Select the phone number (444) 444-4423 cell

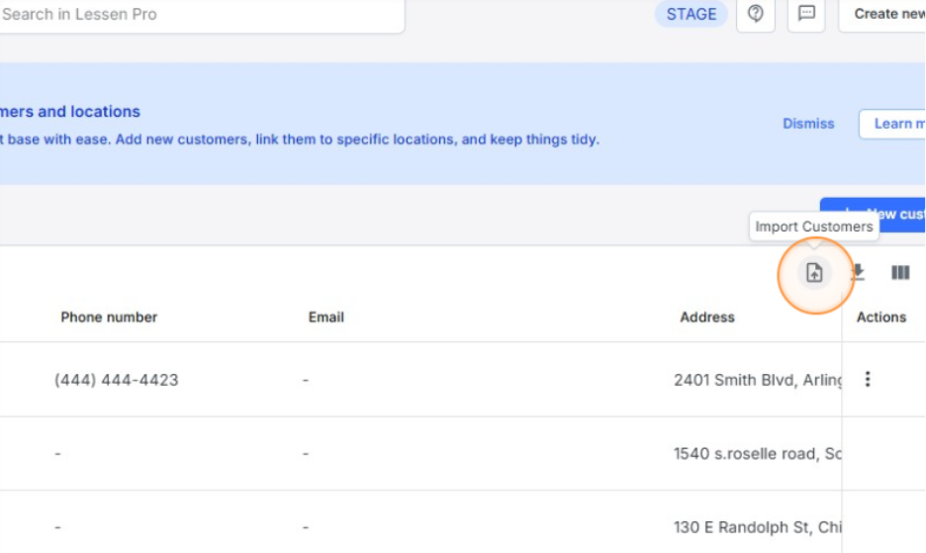coord(117,380)
